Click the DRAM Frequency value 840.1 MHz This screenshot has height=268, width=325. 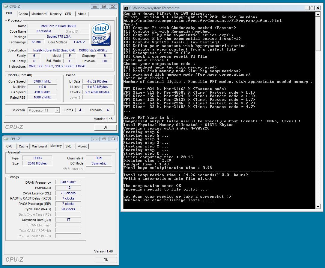click(68, 182)
